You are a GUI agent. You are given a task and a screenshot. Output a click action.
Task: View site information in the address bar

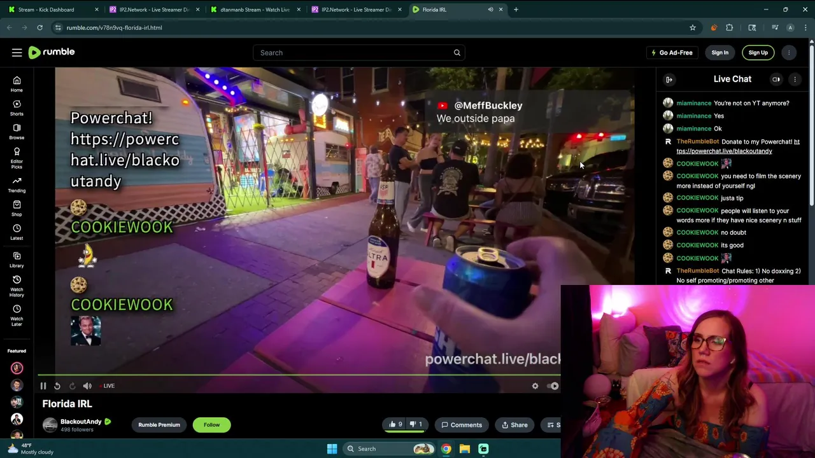click(x=58, y=27)
